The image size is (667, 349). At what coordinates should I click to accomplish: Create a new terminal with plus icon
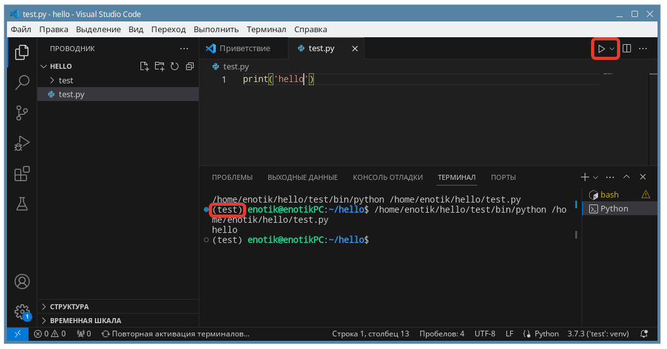(x=585, y=177)
